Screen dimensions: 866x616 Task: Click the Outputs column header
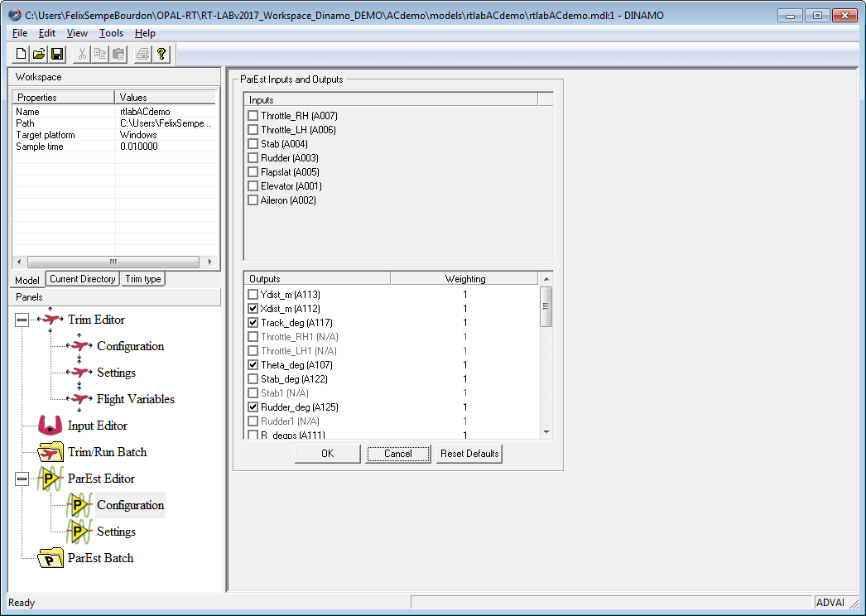(318, 279)
